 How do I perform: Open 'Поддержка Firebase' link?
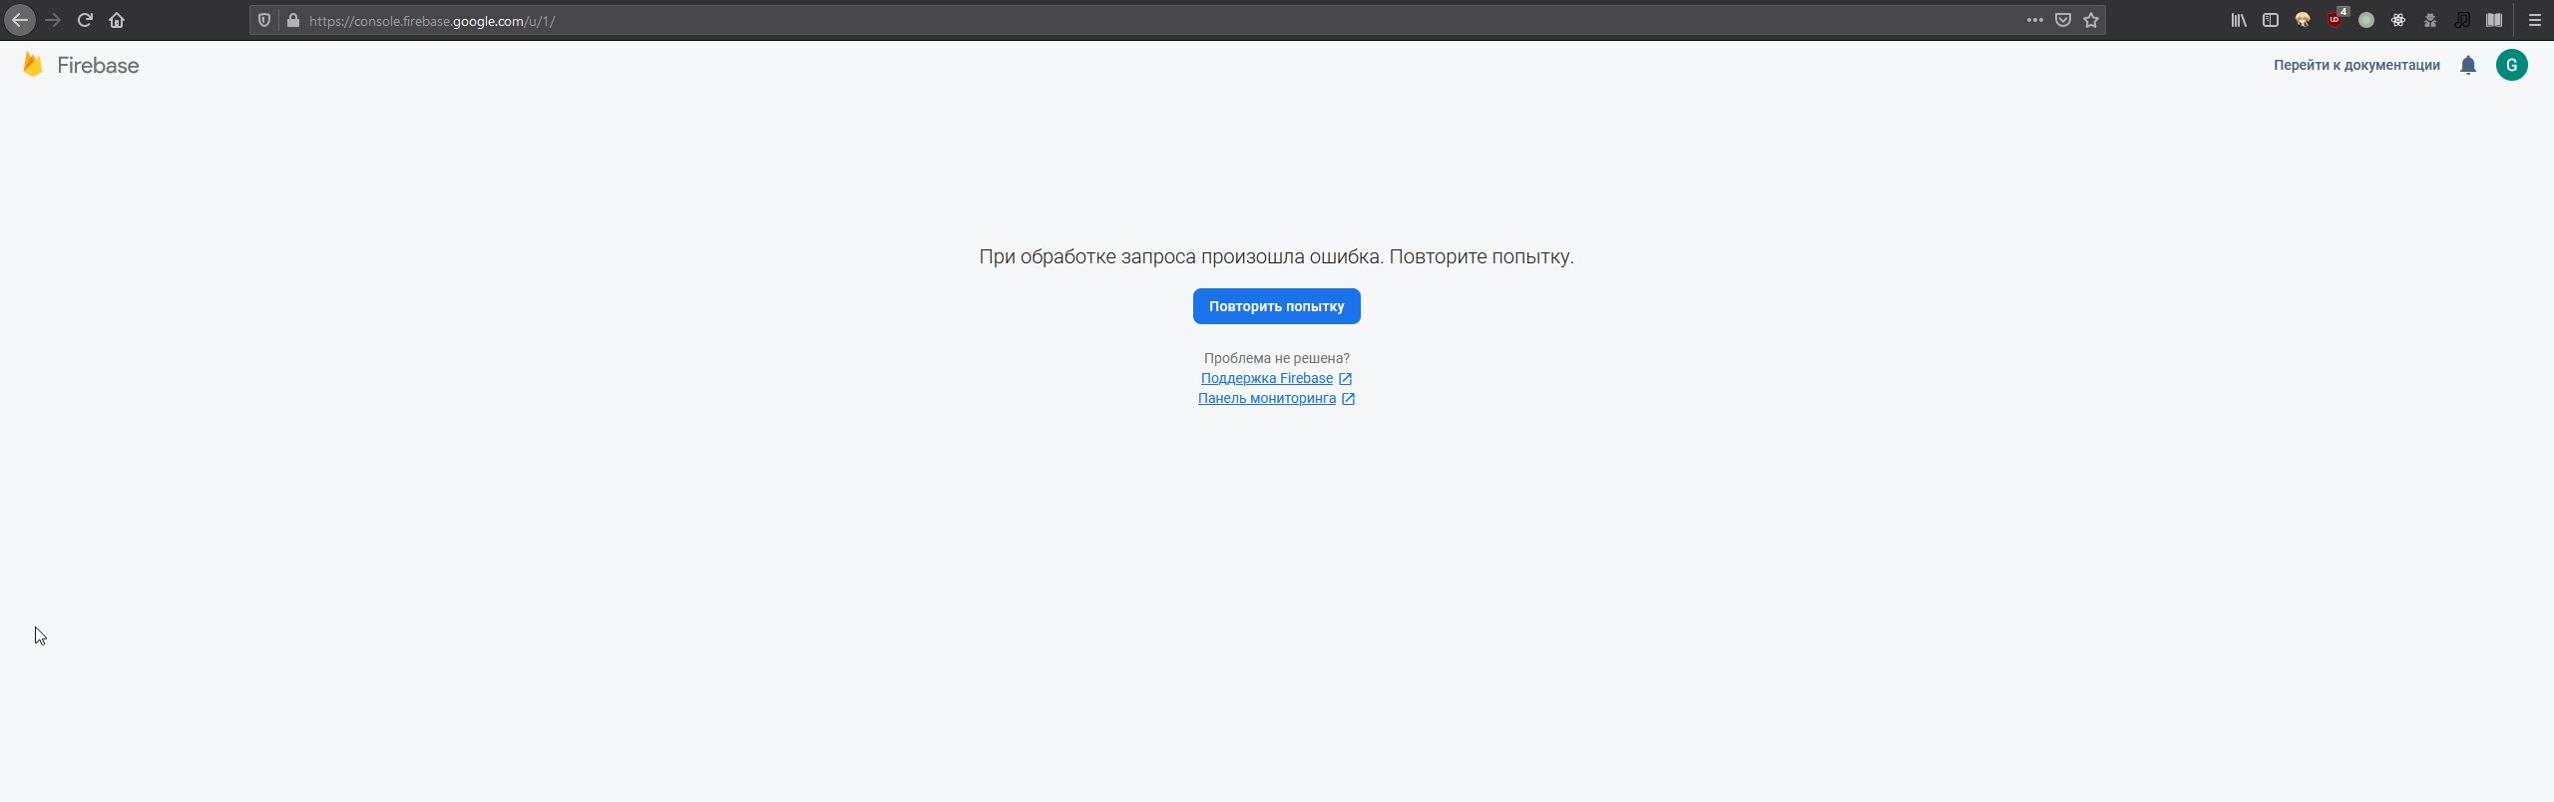(1276, 378)
